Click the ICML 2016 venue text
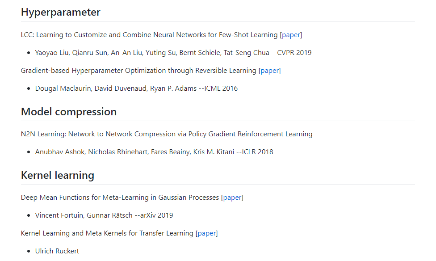The height and width of the screenshot is (261, 436). (221, 88)
